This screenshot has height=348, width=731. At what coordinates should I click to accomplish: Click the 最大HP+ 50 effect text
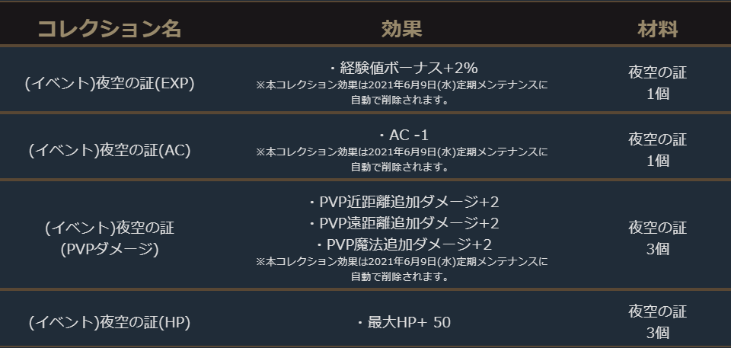coord(404,322)
